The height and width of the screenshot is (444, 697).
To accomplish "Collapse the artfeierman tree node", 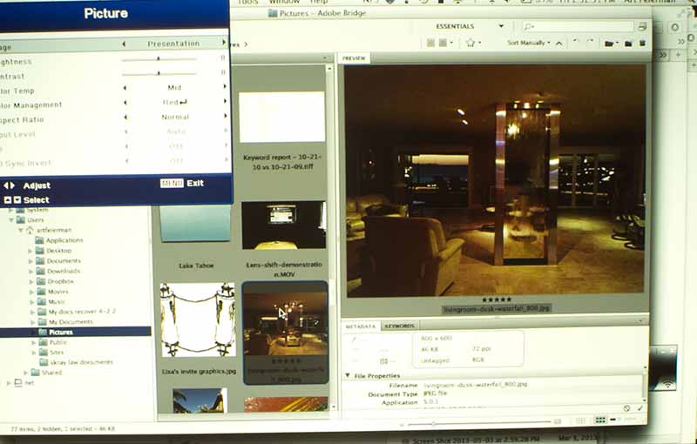I will coord(20,230).
